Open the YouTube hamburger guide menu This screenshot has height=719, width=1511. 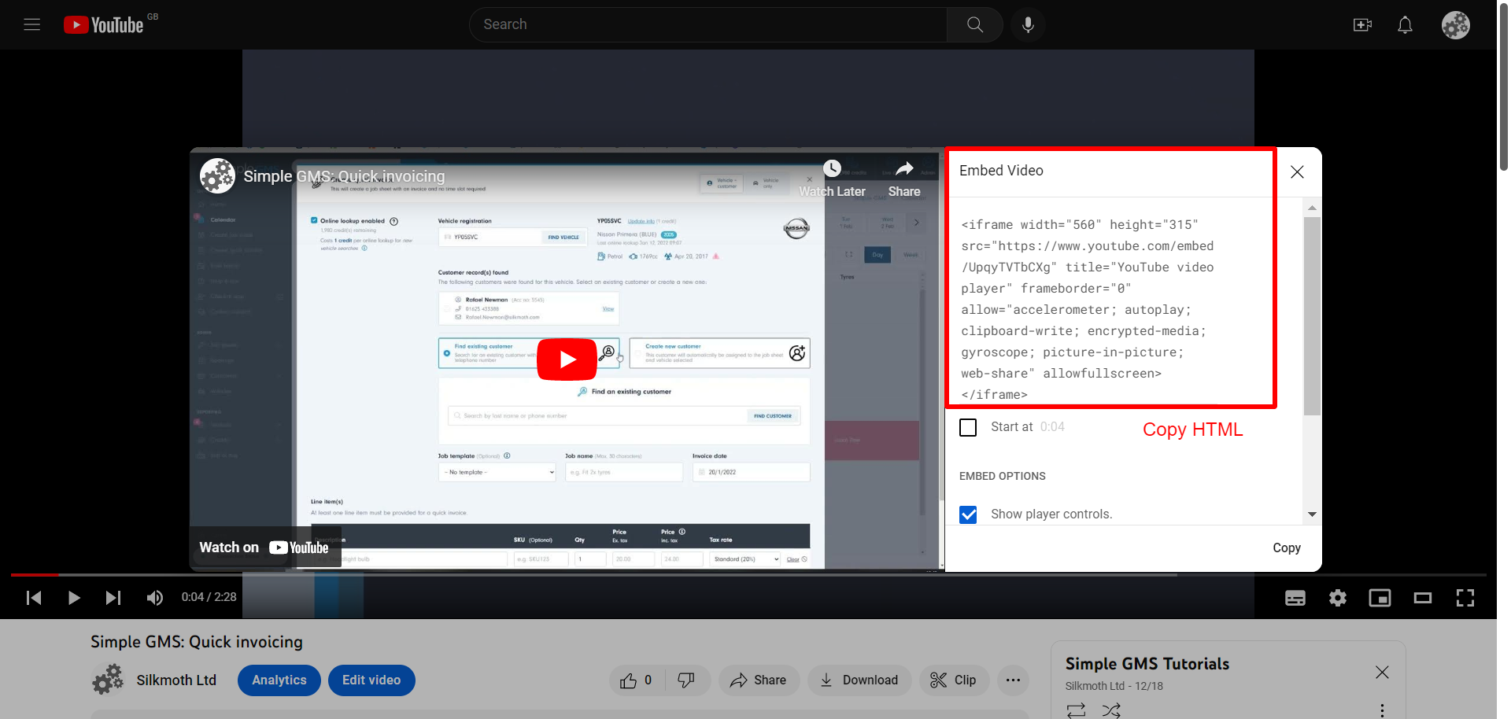coord(31,24)
